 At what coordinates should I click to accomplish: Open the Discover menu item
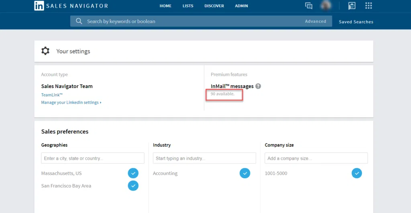(x=214, y=6)
